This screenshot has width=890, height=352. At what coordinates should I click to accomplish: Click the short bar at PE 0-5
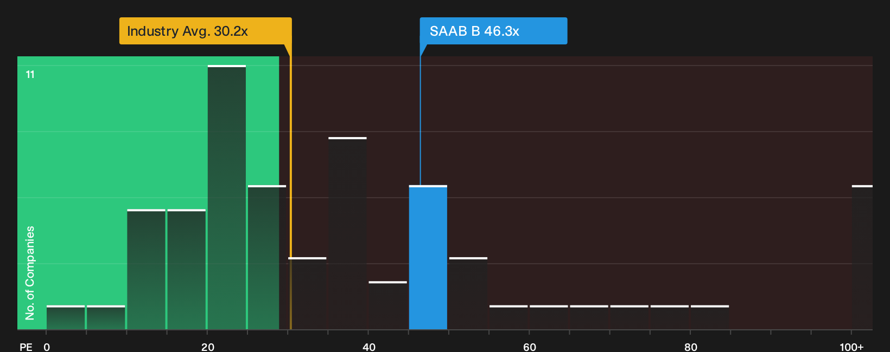[66, 317]
